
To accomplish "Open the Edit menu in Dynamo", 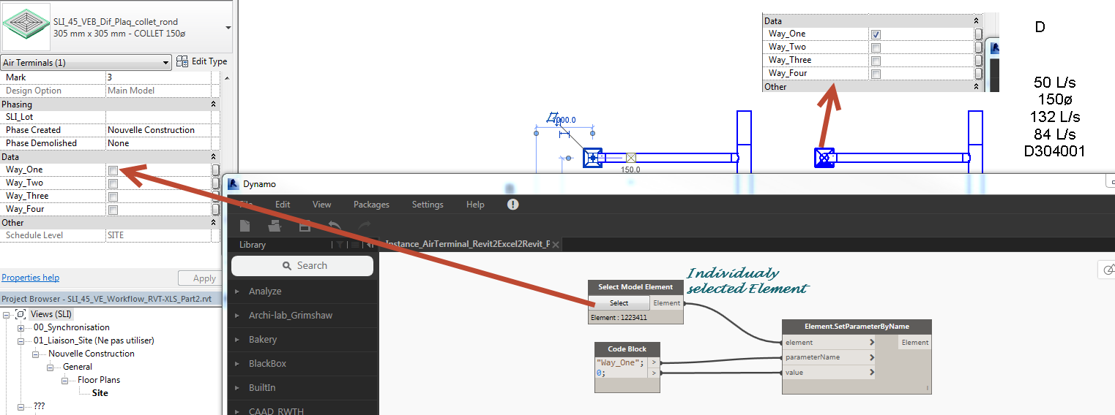I will coord(283,205).
